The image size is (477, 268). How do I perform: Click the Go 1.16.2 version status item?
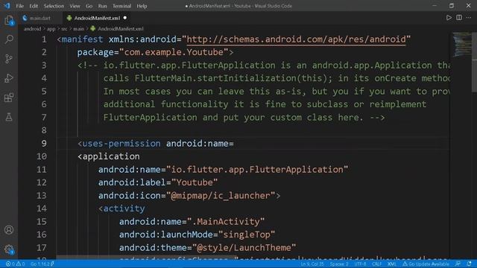click(x=42, y=264)
